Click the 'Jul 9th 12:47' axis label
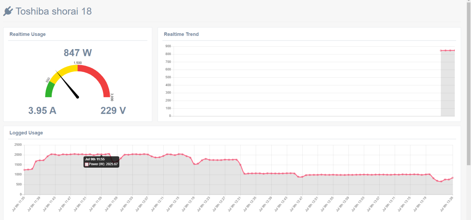Screen dimensions: 471x220 pos(296,204)
